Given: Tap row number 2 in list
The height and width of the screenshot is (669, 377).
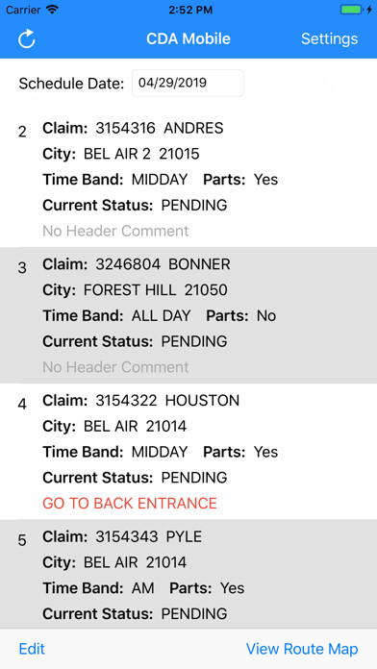Looking at the screenshot, I should pos(22,132).
